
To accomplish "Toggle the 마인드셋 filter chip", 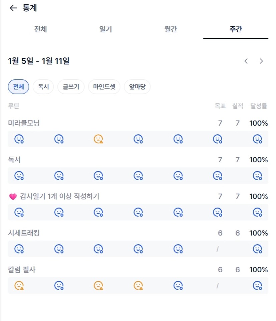I will coord(104,87).
